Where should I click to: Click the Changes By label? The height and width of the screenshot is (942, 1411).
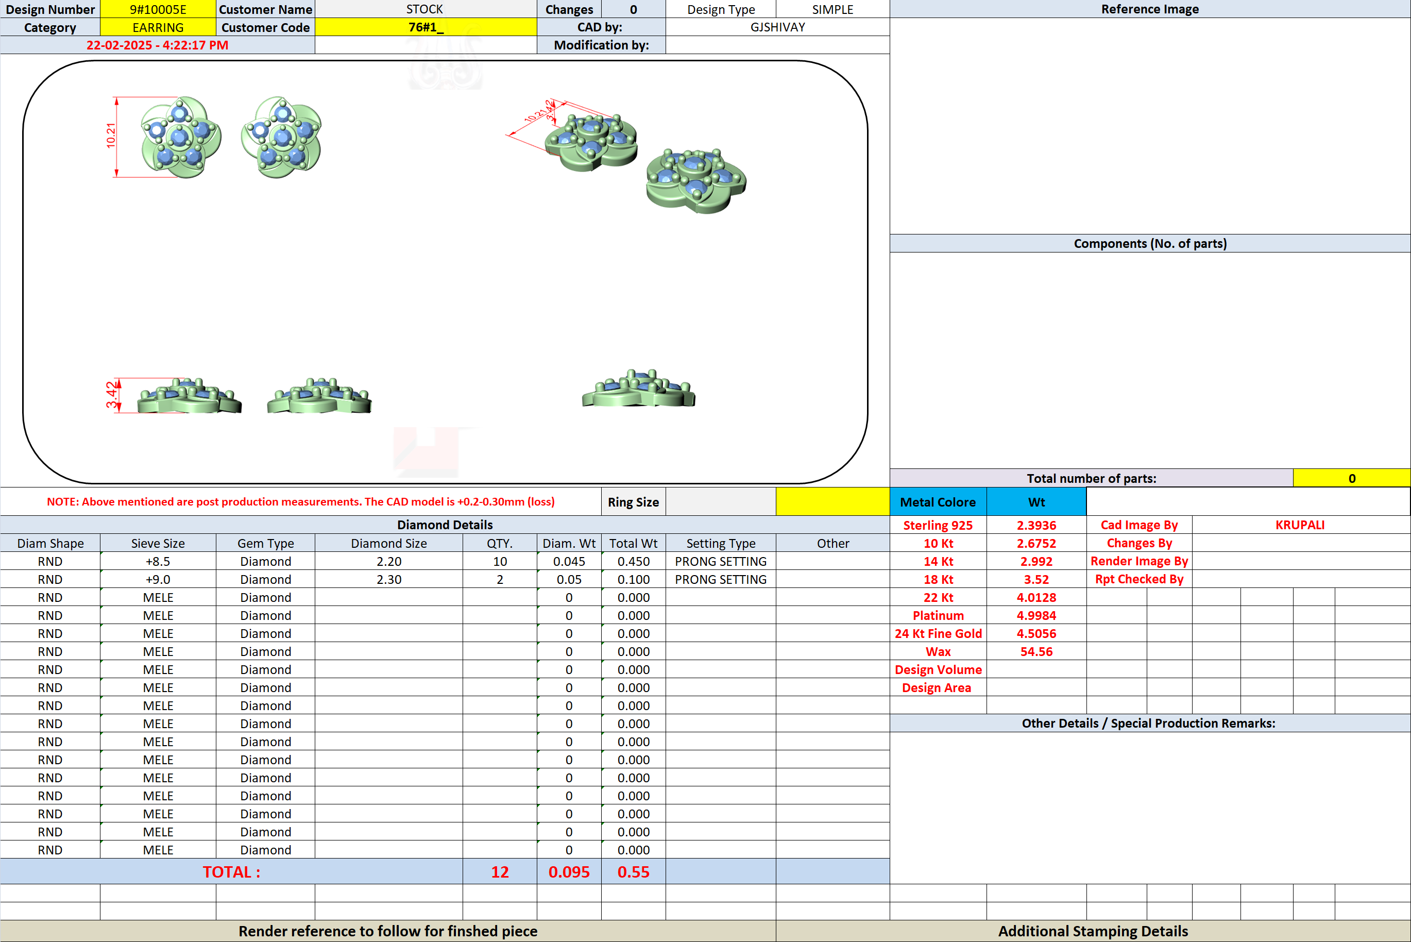click(x=1139, y=543)
